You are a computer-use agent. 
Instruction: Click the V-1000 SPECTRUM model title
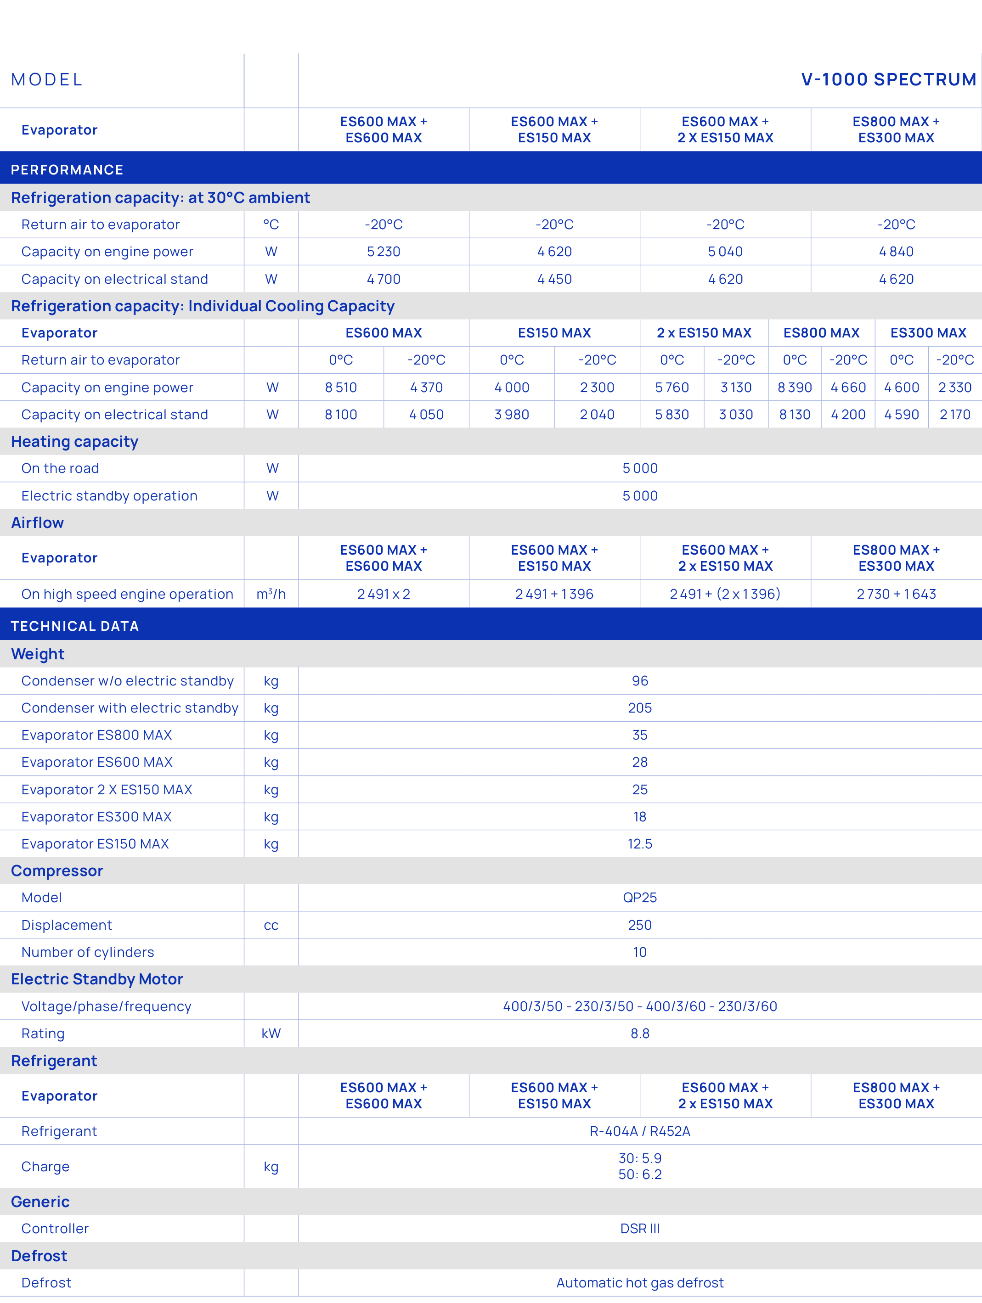[888, 79]
